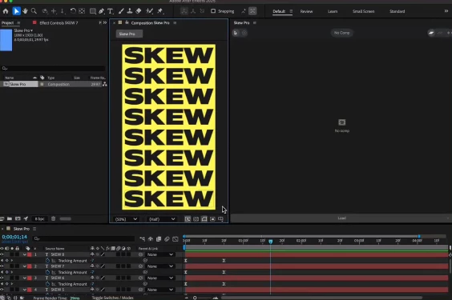Image resolution: width=452 pixels, height=300 pixels.
Task: Select the Zoom magnifier tool
Action: pyautogui.click(x=34, y=11)
